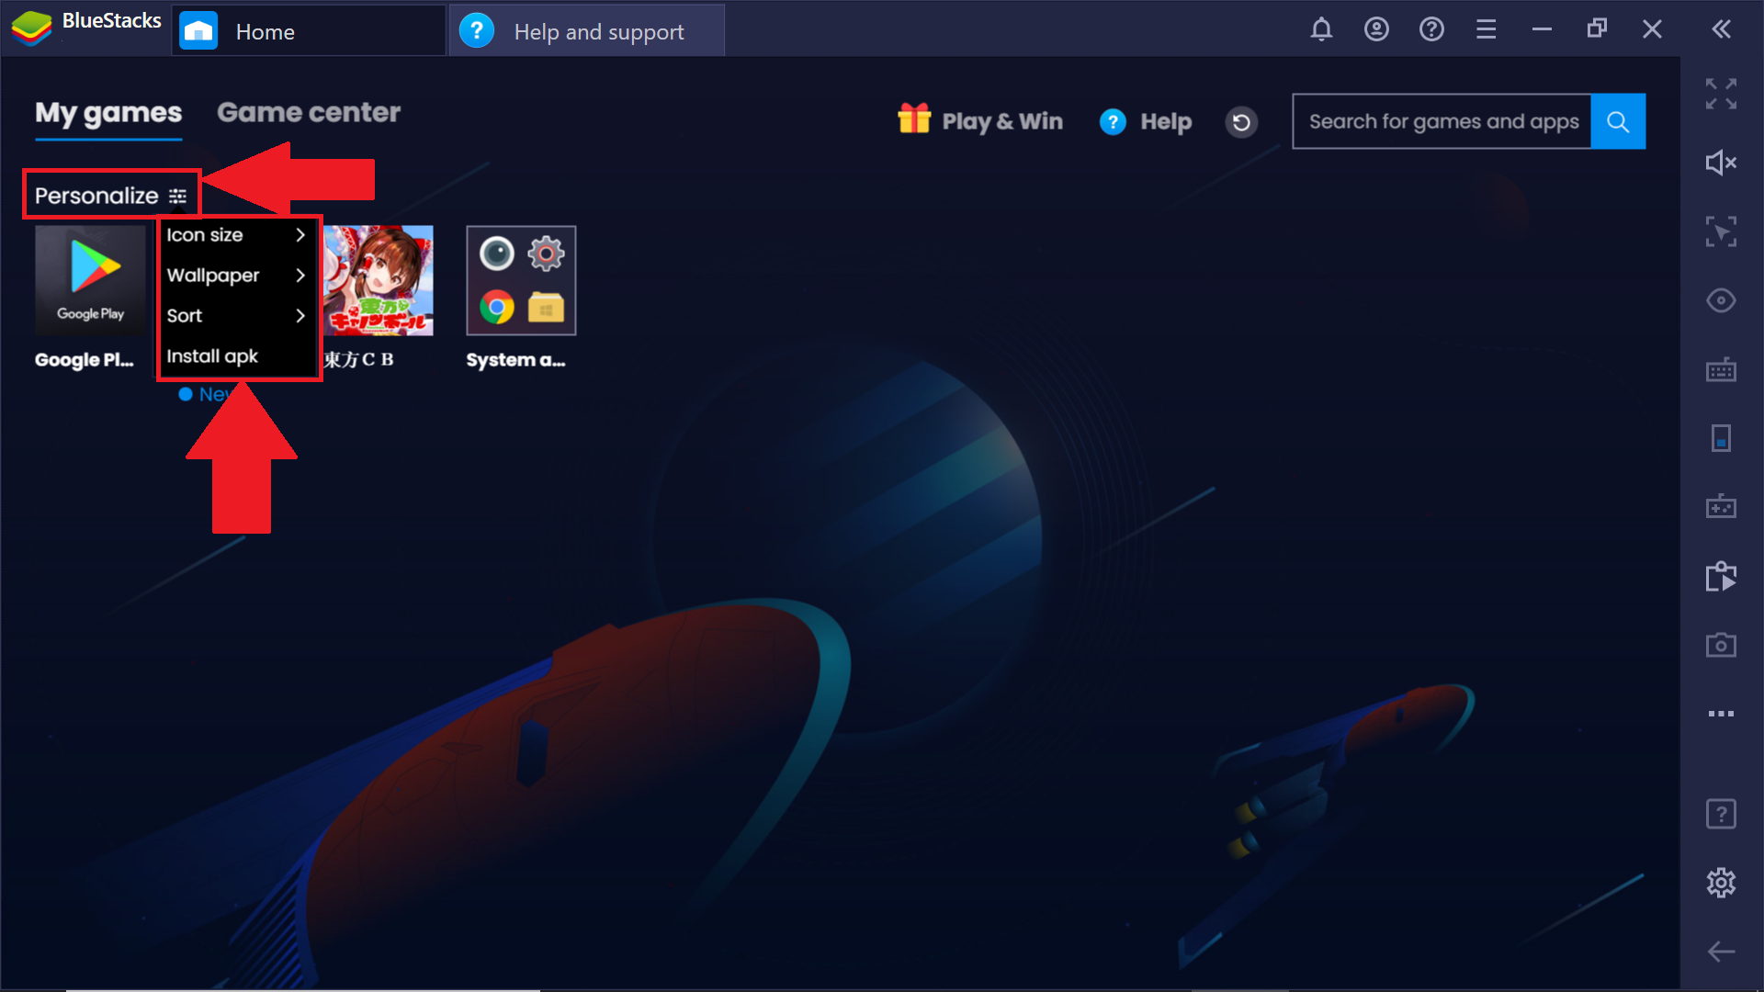This screenshot has width=1764, height=992.
Task: Expand the Wallpaper submenu
Action: (x=237, y=276)
